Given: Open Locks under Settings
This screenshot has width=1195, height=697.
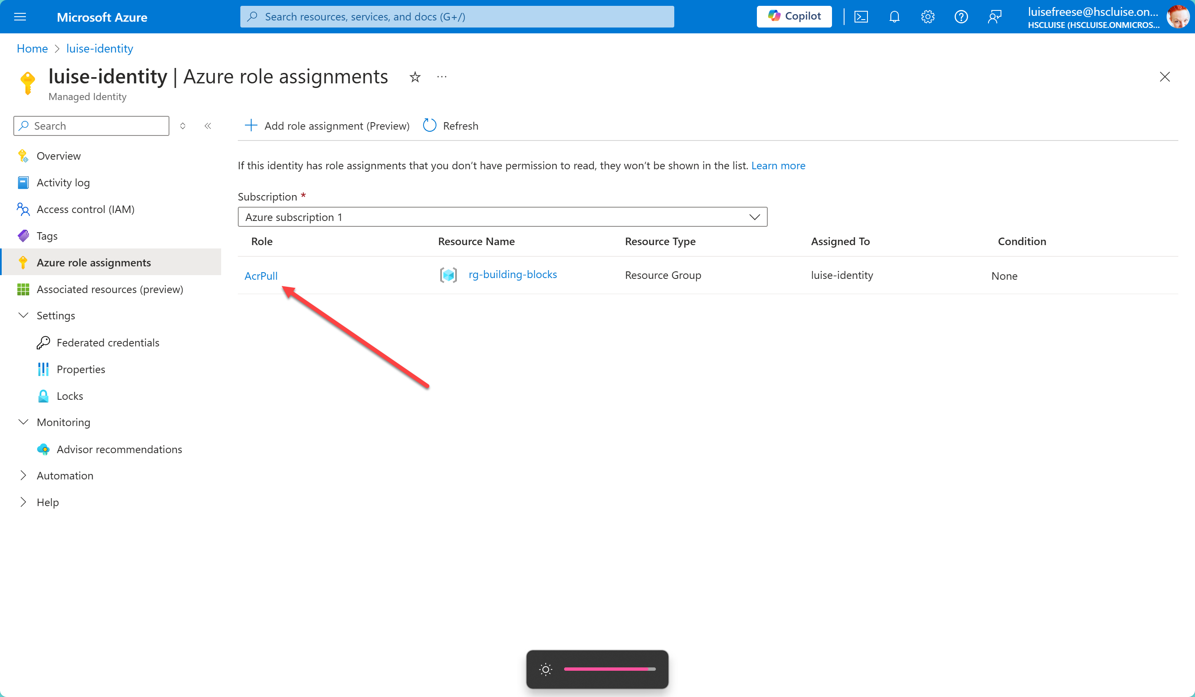Looking at the screenshot, I should 70,396.
